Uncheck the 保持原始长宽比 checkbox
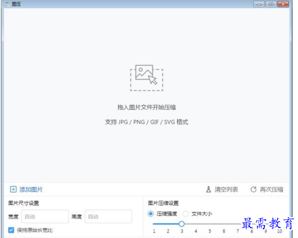The height and width of the screenshot is (238, 298). (11, 230)
